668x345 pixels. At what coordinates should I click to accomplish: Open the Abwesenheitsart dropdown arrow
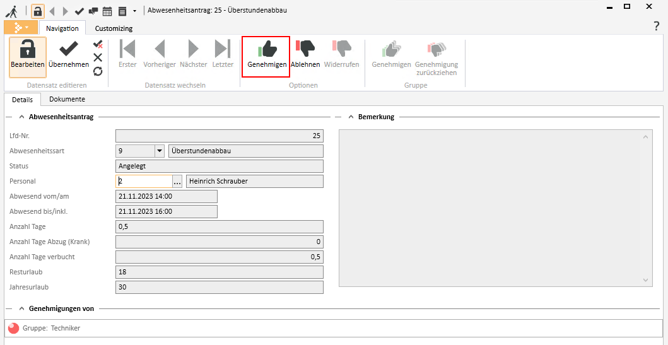click(160, 151)
